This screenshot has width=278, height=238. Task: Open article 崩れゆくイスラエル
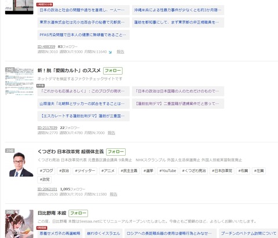pos(104,233)
